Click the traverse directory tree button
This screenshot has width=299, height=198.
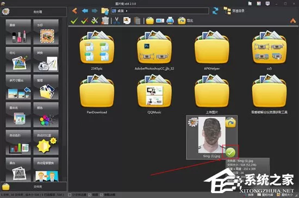pos(234,11)
